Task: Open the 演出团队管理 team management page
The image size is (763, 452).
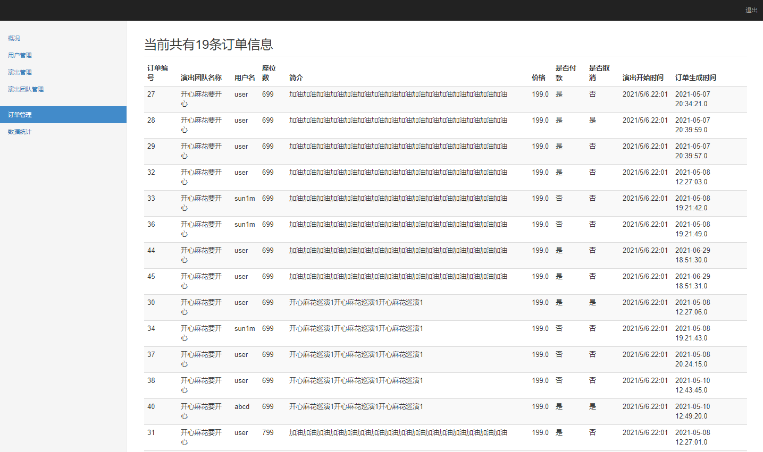Action: pos(25,89)
